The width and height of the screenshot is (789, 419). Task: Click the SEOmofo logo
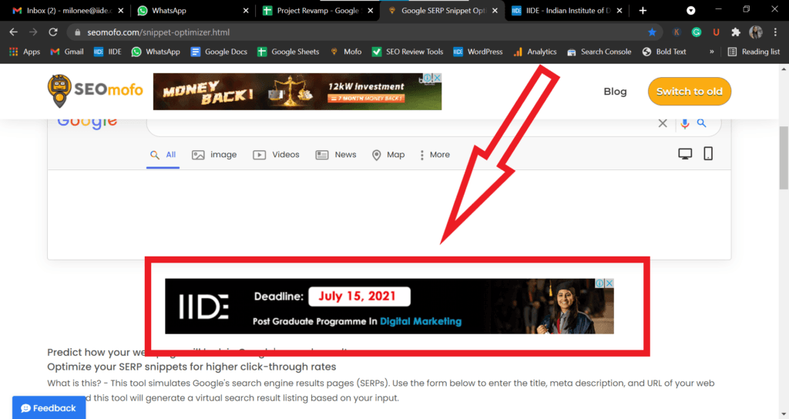tap(95, 91)
